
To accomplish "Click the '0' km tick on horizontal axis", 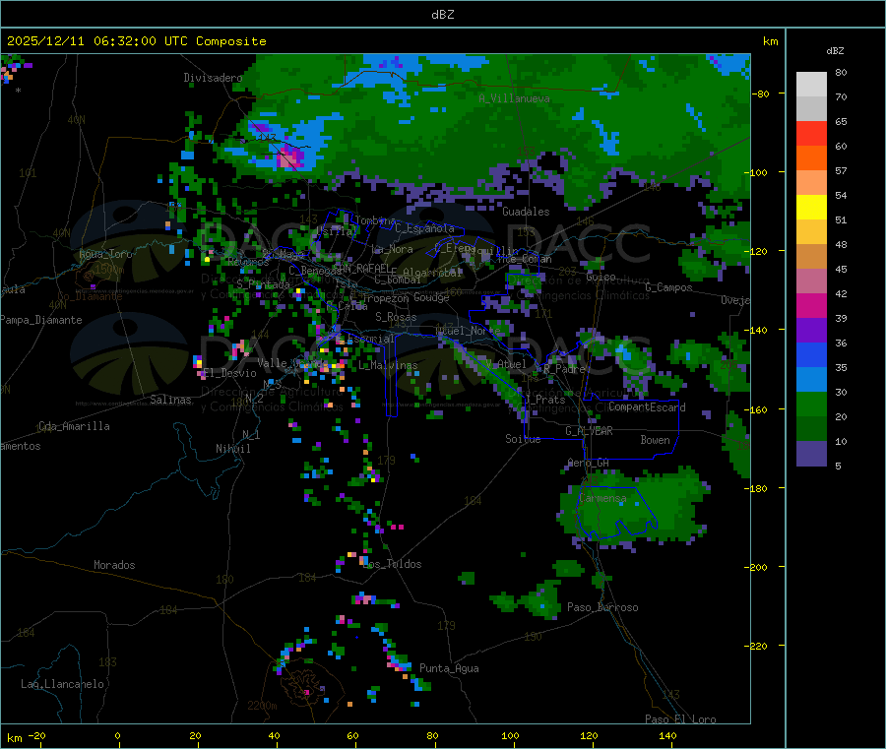I will coord(117,736).
